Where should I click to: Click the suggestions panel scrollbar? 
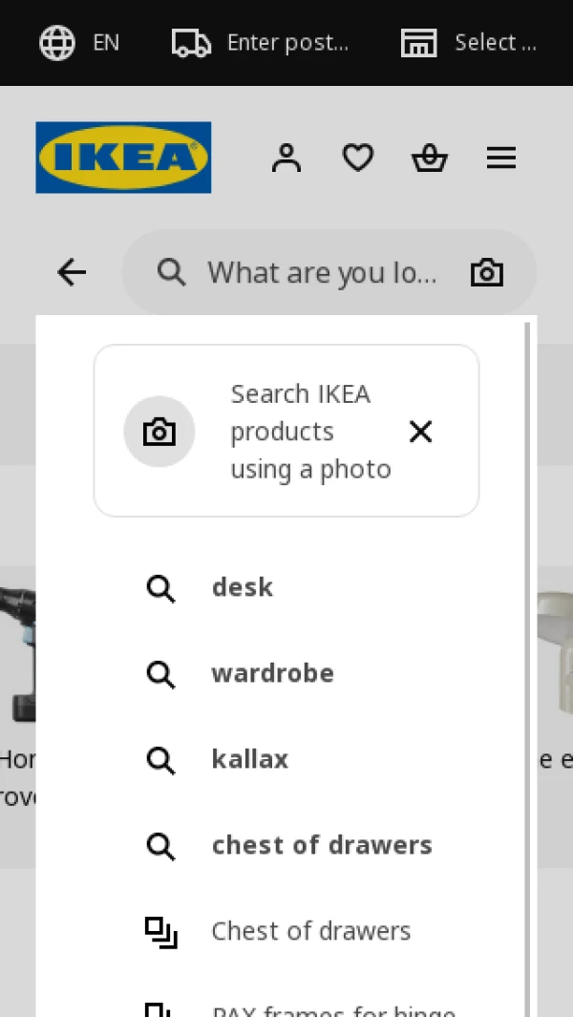pos(527,668)
